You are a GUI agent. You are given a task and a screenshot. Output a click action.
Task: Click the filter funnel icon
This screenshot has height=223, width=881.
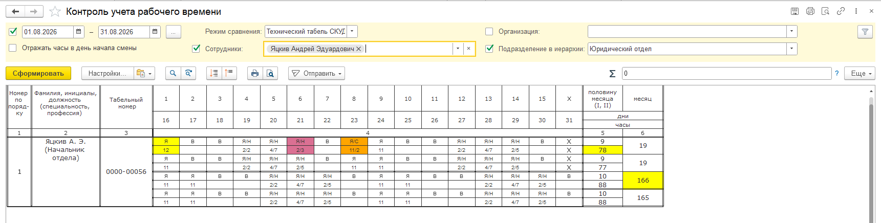pos(865,32)
